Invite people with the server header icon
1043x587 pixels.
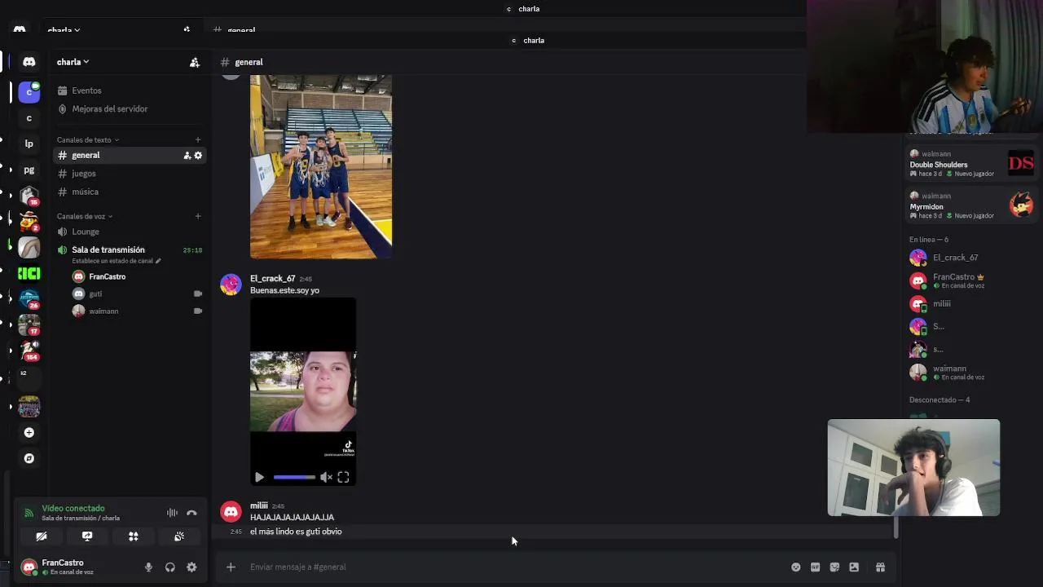point(194,62)
